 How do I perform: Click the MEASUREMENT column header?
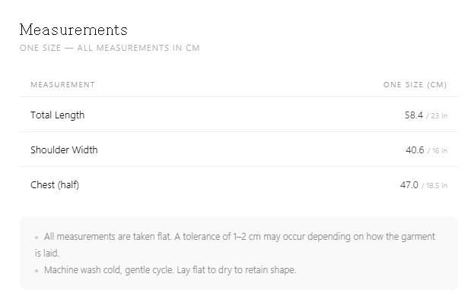coord(62,85)
